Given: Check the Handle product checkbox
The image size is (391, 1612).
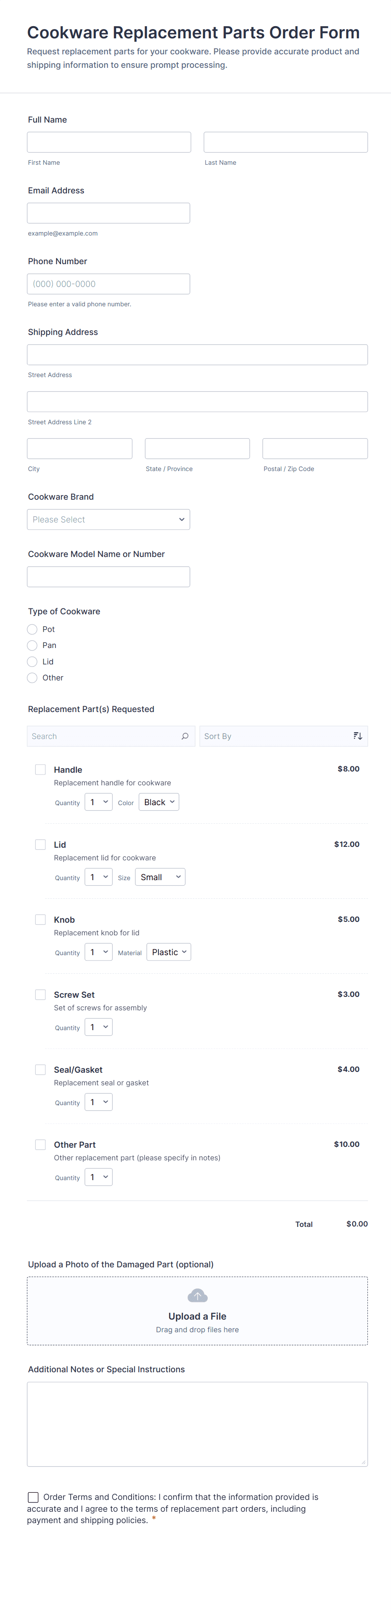Looking at the screenshot, I should click(x=41, y=770).
